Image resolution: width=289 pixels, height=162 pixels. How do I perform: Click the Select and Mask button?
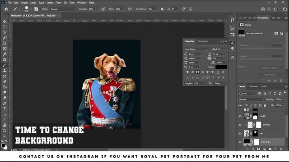(270, 68)
